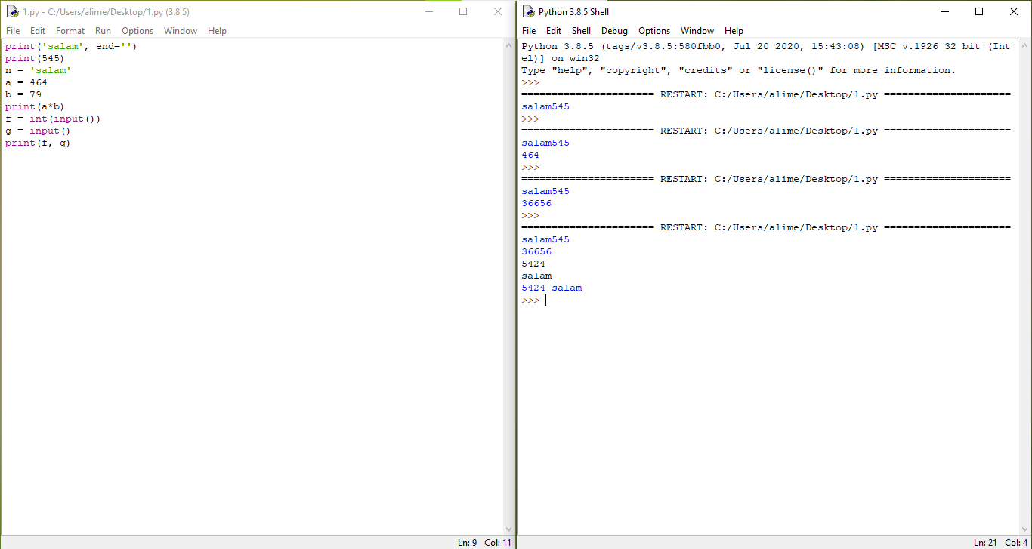Click shell output line '464'
The width and height of the screenshot is (1032, 549).
[530, 155]
